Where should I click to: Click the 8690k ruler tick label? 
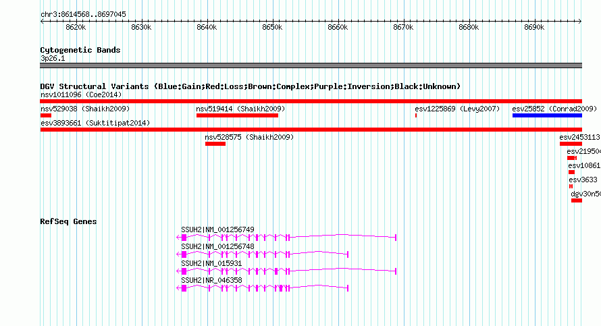(x=535, y=28)
